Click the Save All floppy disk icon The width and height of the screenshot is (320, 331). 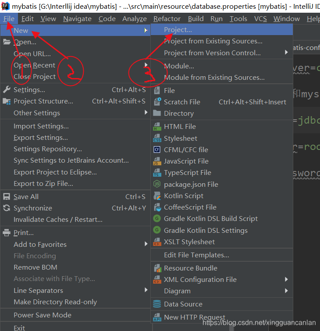click(x=7, y=197)
